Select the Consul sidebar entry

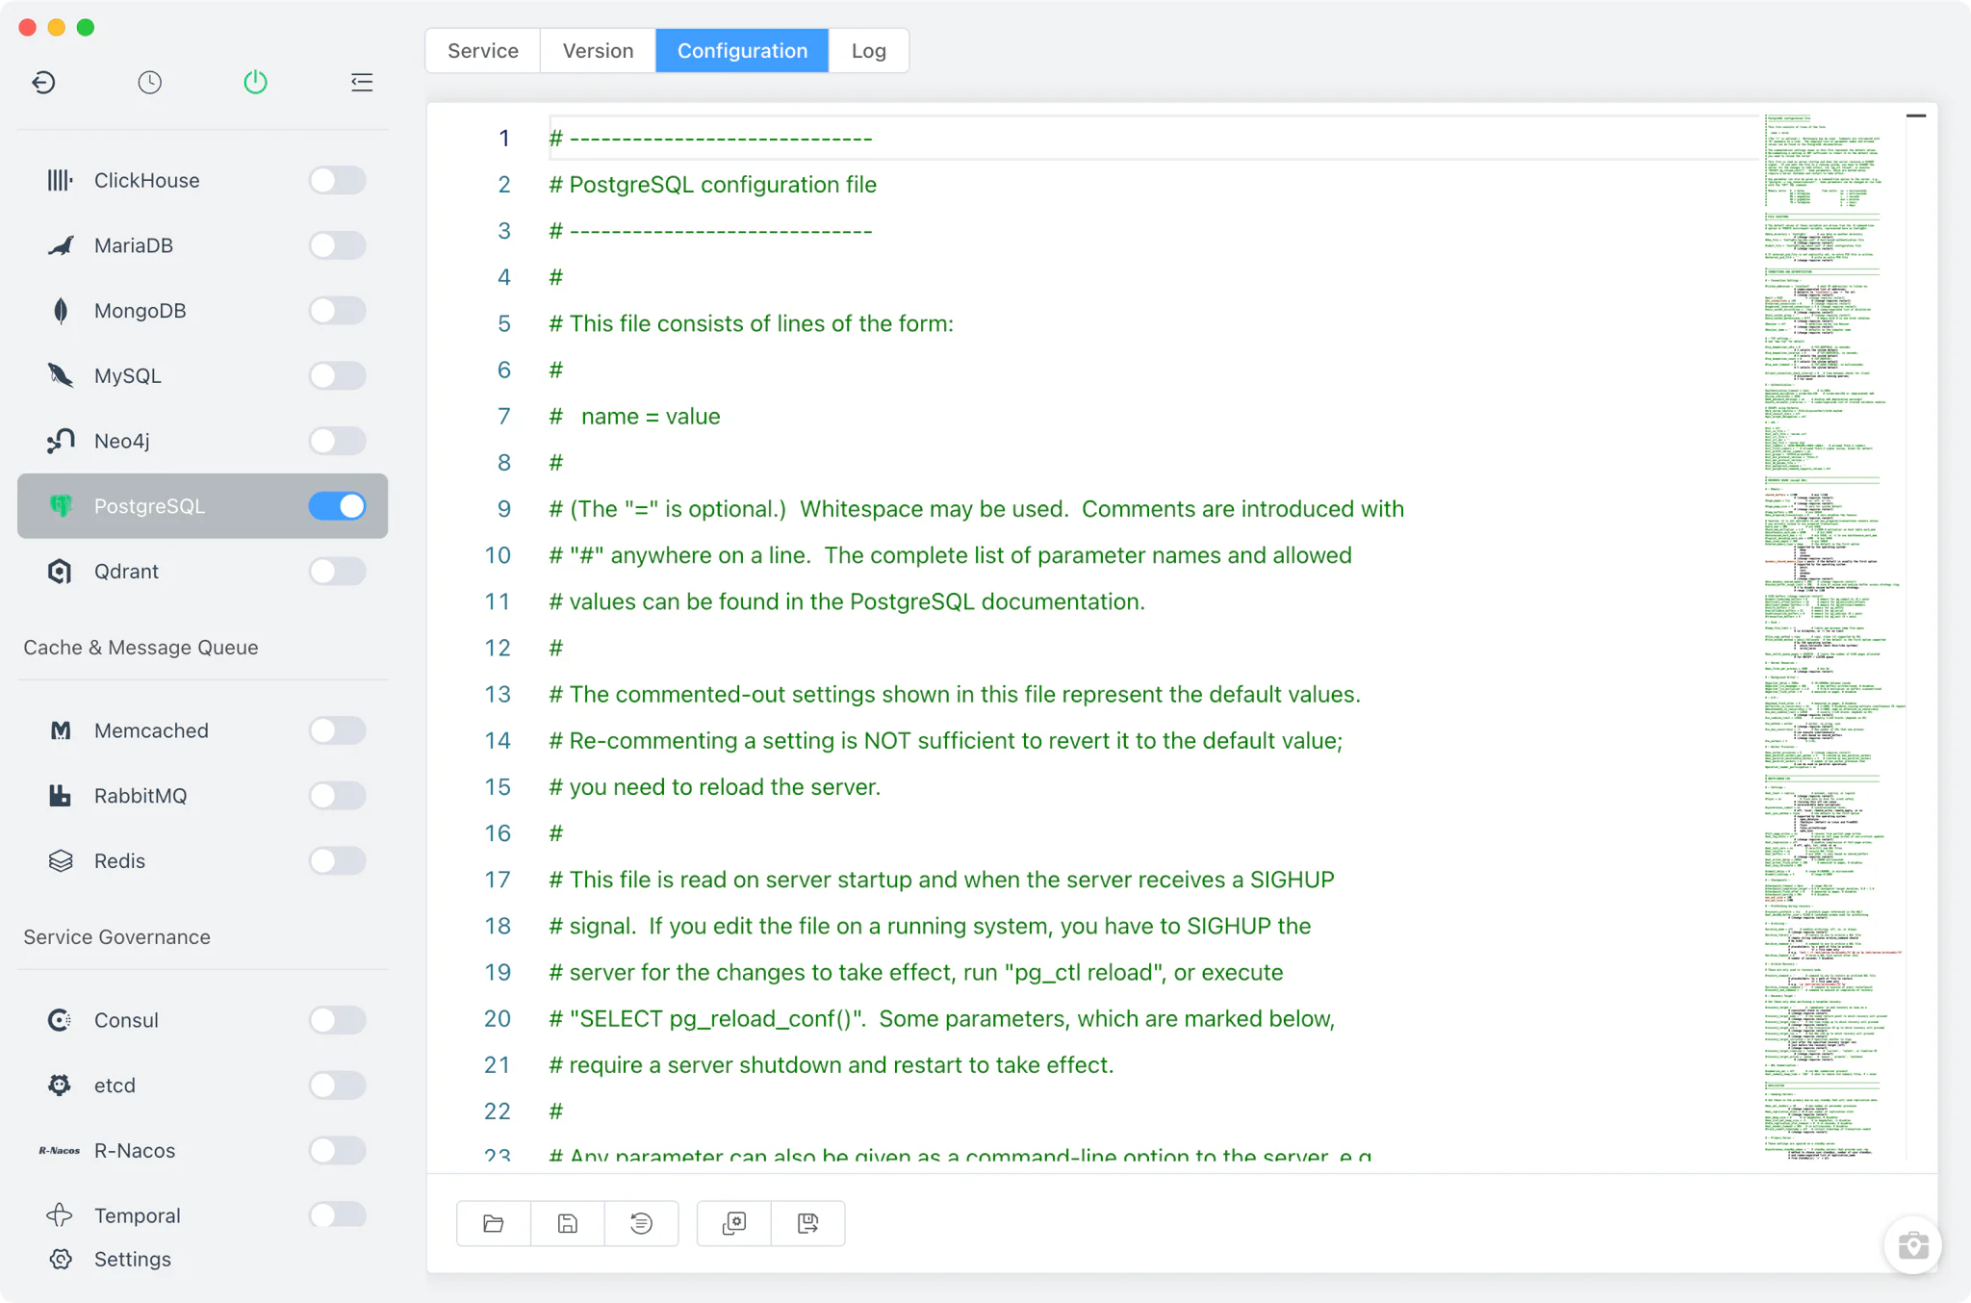202,1020
